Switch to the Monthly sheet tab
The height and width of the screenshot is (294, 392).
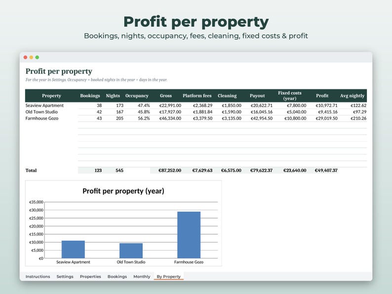pos(142,277)
